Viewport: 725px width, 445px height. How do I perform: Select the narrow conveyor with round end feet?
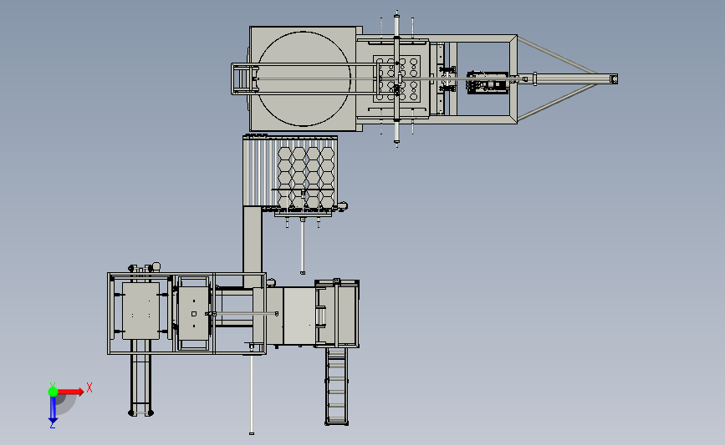point(141,378)
